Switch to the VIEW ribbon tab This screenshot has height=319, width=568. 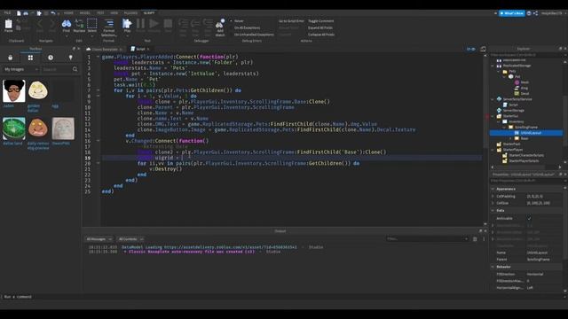click(114, 13)
